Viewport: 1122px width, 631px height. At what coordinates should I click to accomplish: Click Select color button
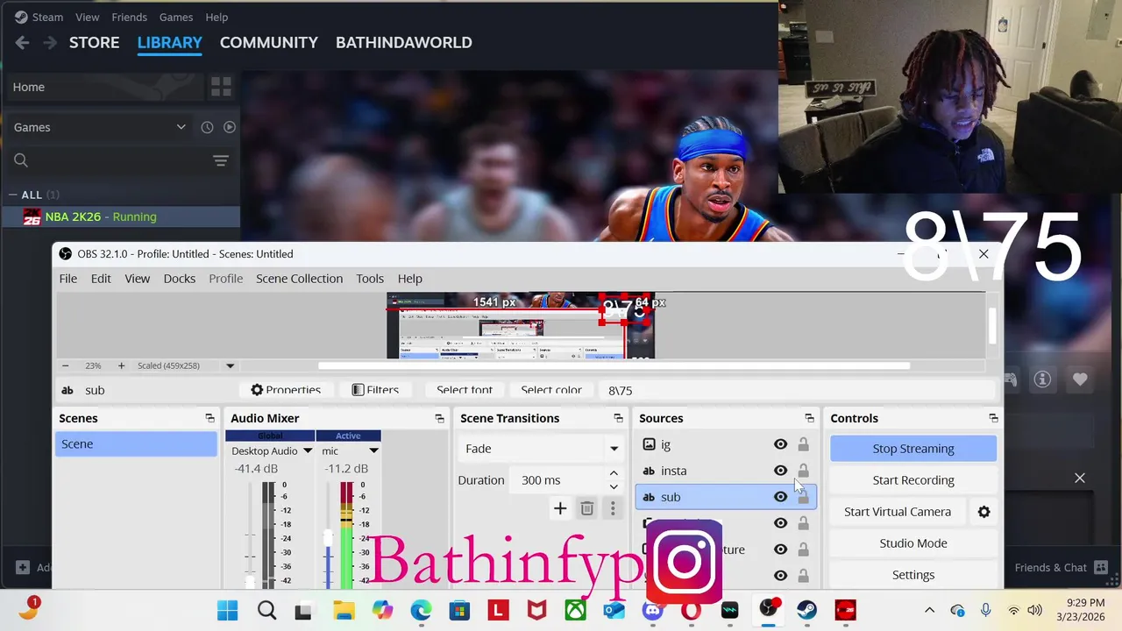coord(551,390)
